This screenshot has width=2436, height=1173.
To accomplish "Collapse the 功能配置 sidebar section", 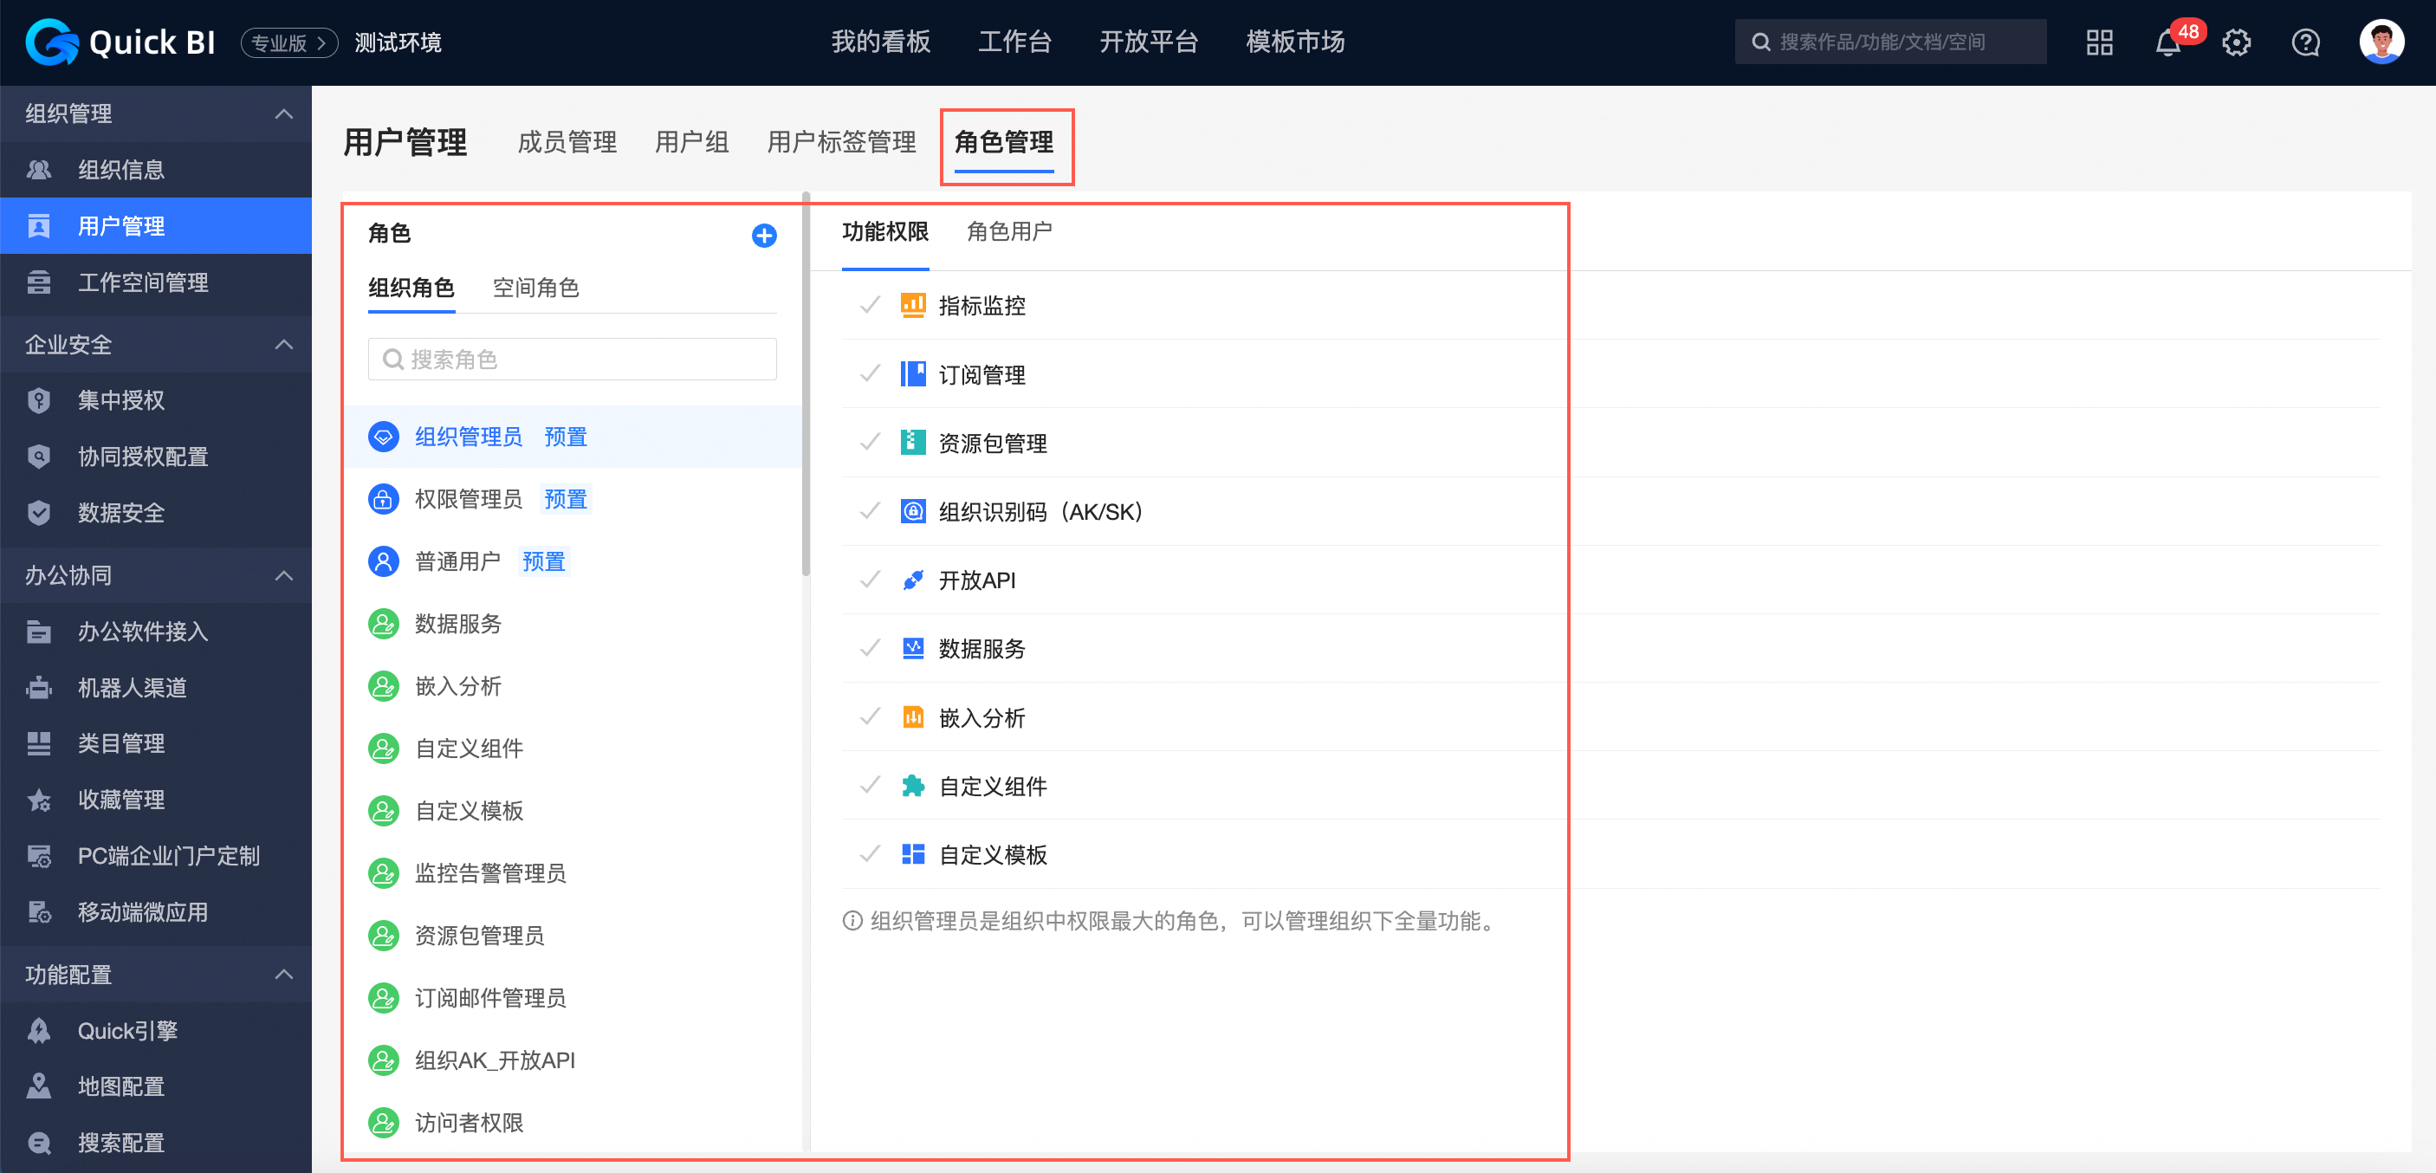I will coord(283,975).
